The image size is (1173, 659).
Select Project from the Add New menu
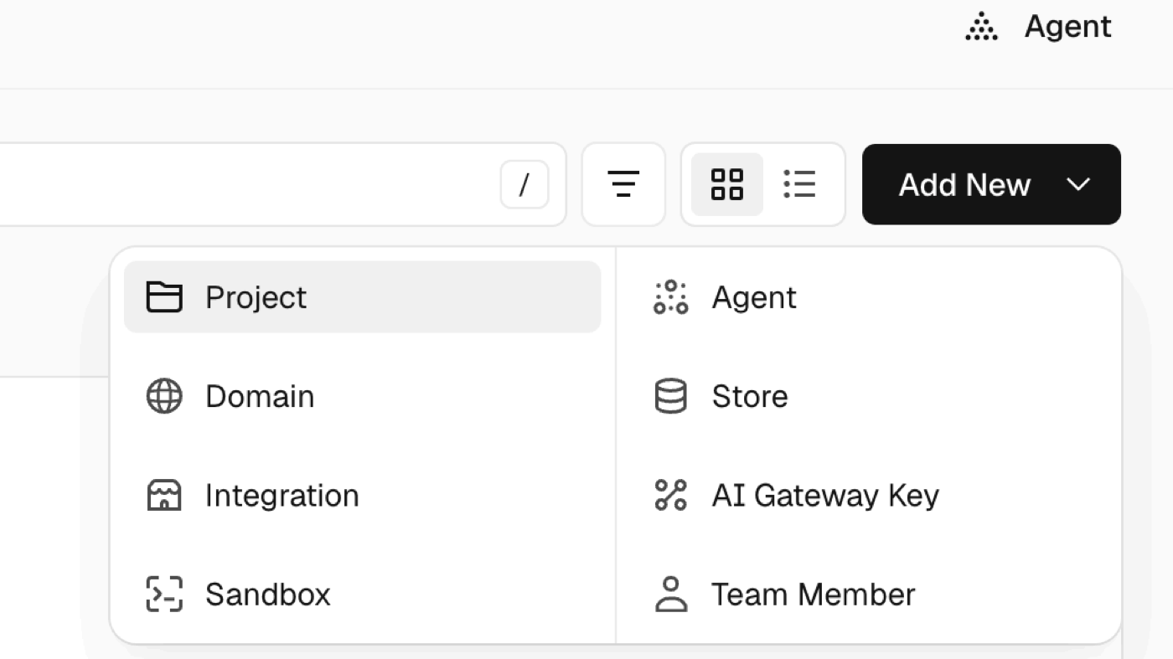[x=362, y=297]
